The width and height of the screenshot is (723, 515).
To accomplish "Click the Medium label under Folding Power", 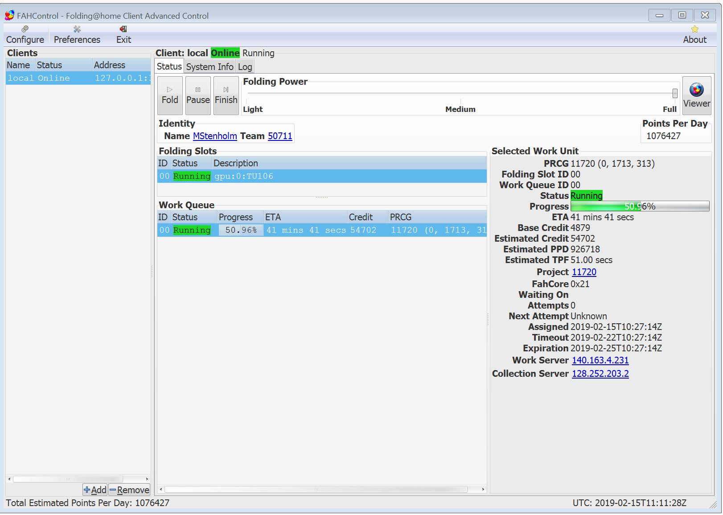I will [x=460, y=109].
